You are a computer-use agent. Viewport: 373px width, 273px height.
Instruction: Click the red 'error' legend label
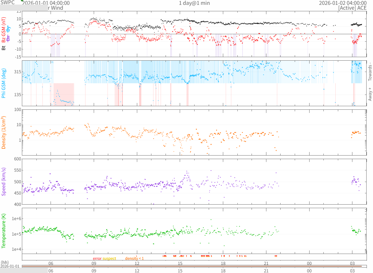tap(97, 258)
